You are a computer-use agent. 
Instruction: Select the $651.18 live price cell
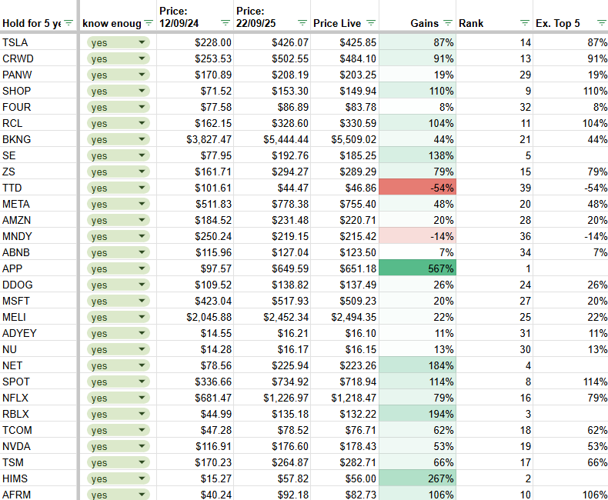(x=345, y=268)
